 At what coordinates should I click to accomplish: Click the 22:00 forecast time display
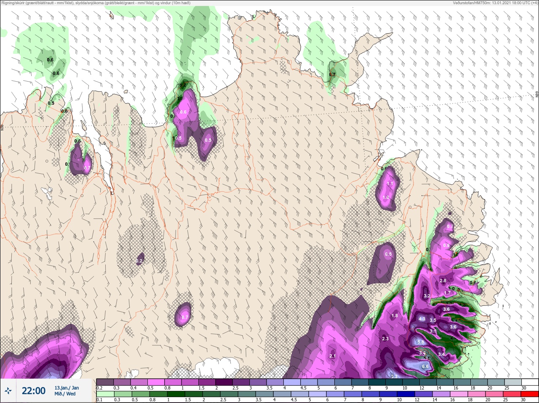(34, 391)
